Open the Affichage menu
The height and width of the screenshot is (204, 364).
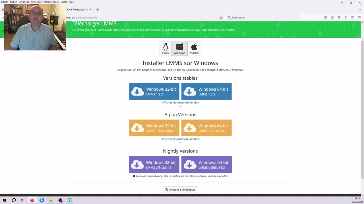pyautogui.click(x=24, y=2)
